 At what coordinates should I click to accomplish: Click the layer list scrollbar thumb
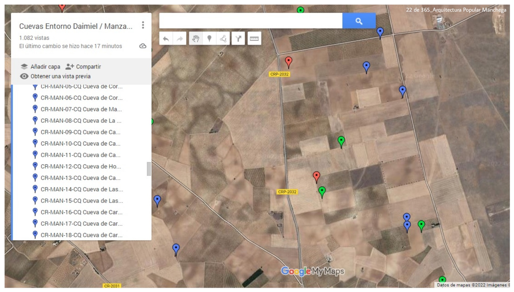[x=149, y=169]
